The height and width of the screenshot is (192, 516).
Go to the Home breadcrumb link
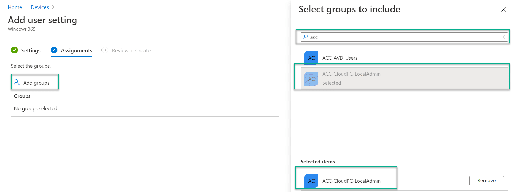15,7
